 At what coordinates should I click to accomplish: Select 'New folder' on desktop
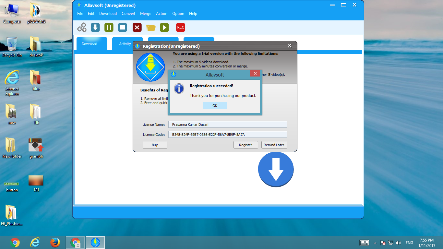[12, 148]
